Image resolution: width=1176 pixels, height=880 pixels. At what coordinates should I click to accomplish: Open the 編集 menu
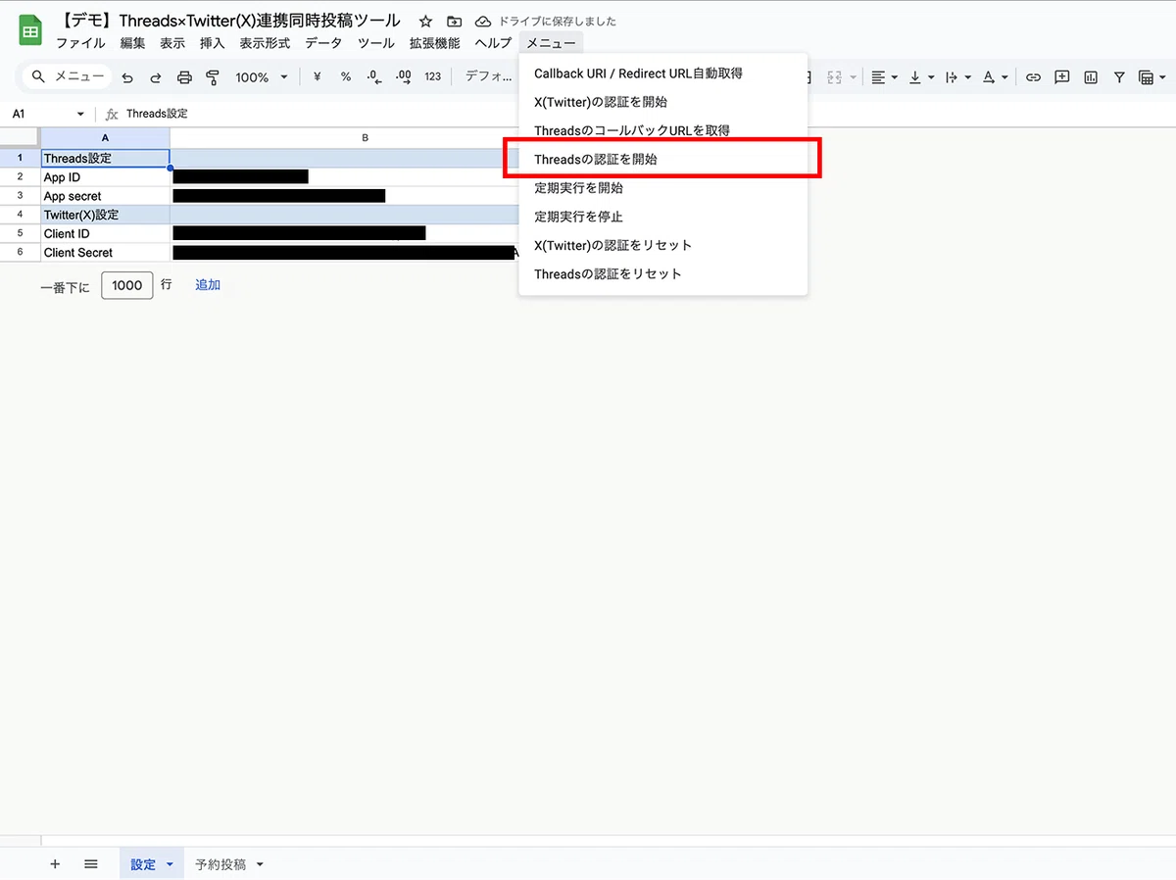coord(132,43)
